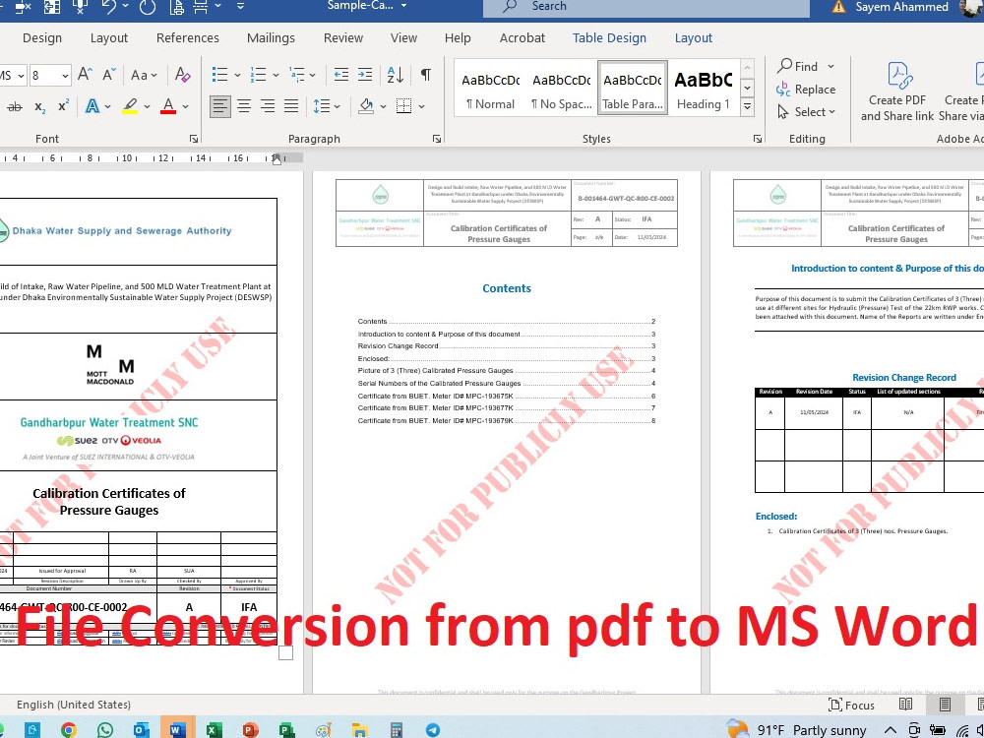The image size is (984, 738).
Task: Open the Paragraph dialog launcher
Action: pos(437,139)
